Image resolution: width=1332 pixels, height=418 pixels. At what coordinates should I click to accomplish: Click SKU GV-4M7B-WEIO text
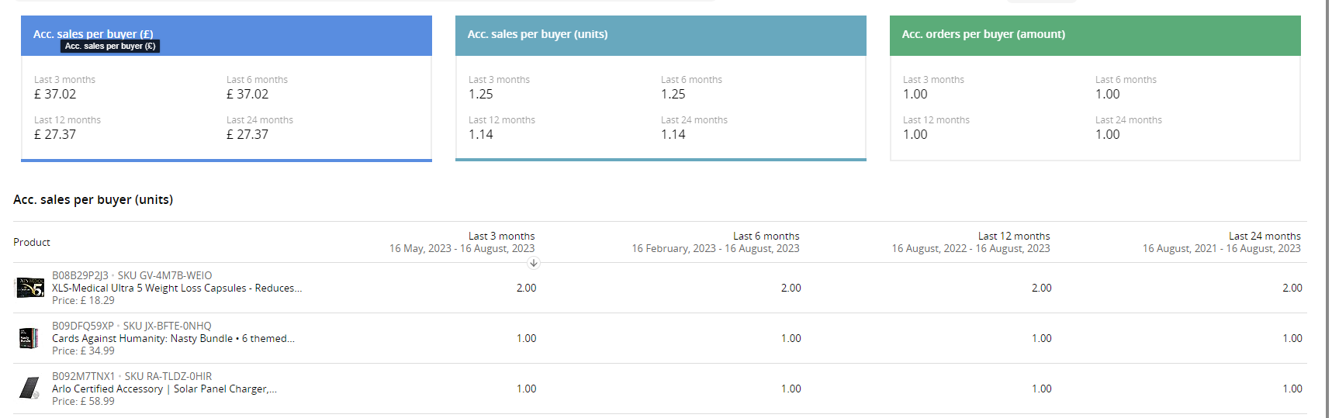coord(164,275)
